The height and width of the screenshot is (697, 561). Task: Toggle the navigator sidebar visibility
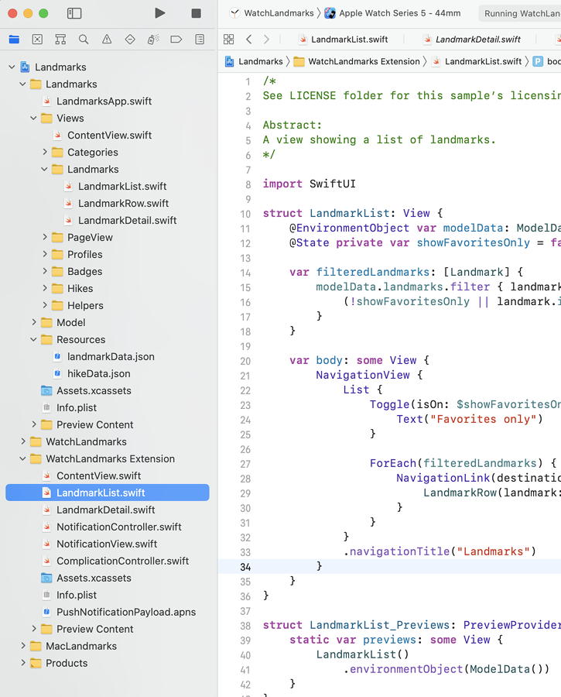coord(74,13)
